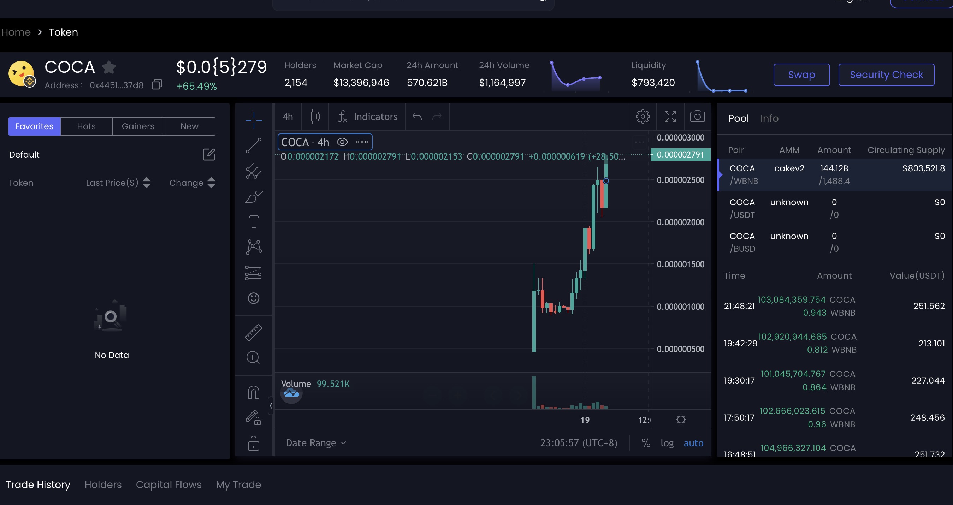Enter fullscreen chart mode
The width and height of the screenshot is (953, 505).
[x=670, y=117]
